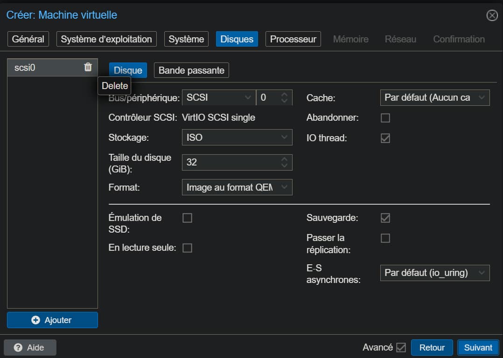The height and width of the screenshot is (358, 503).
Task: Open the Bande passante tab
Action: tap(191, 70)
